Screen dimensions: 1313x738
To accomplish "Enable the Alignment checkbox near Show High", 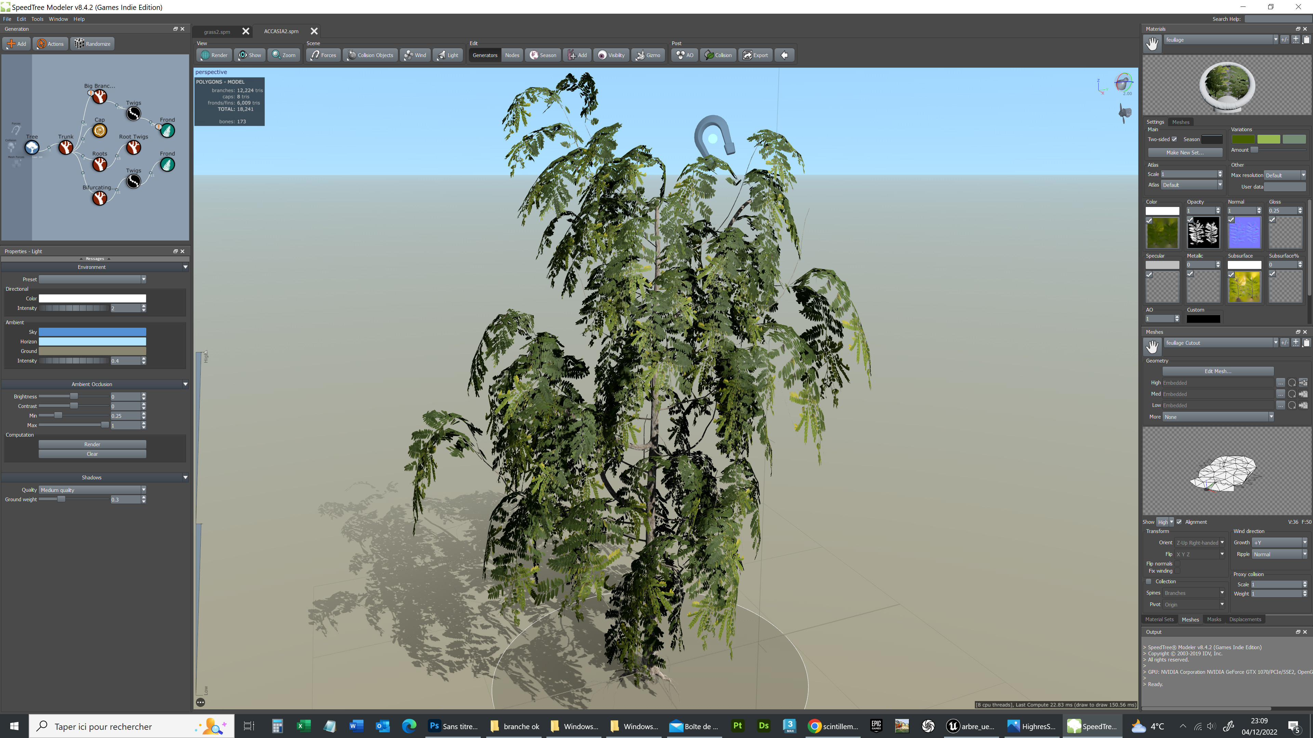I will pyautogui.click(x=1179, y=521).
